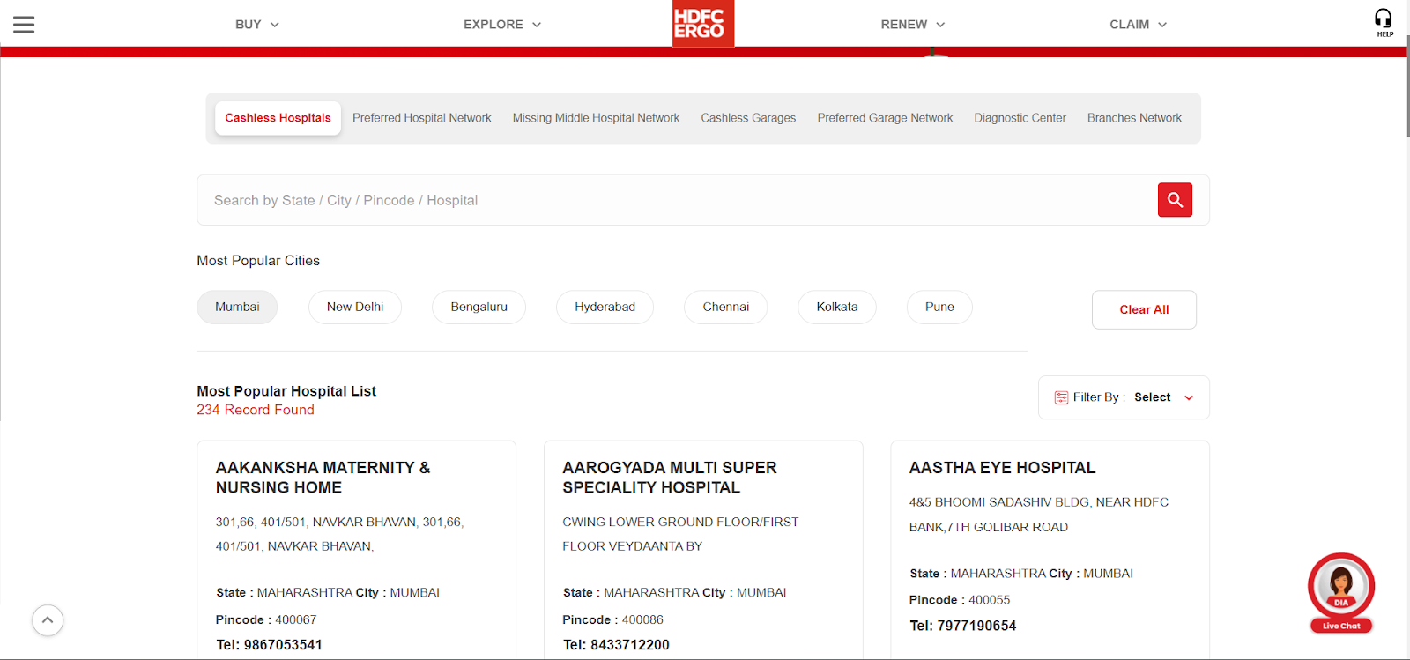1410x660 pixels.
Task: Click the red search magnifier button
Action: [1174, 200]
